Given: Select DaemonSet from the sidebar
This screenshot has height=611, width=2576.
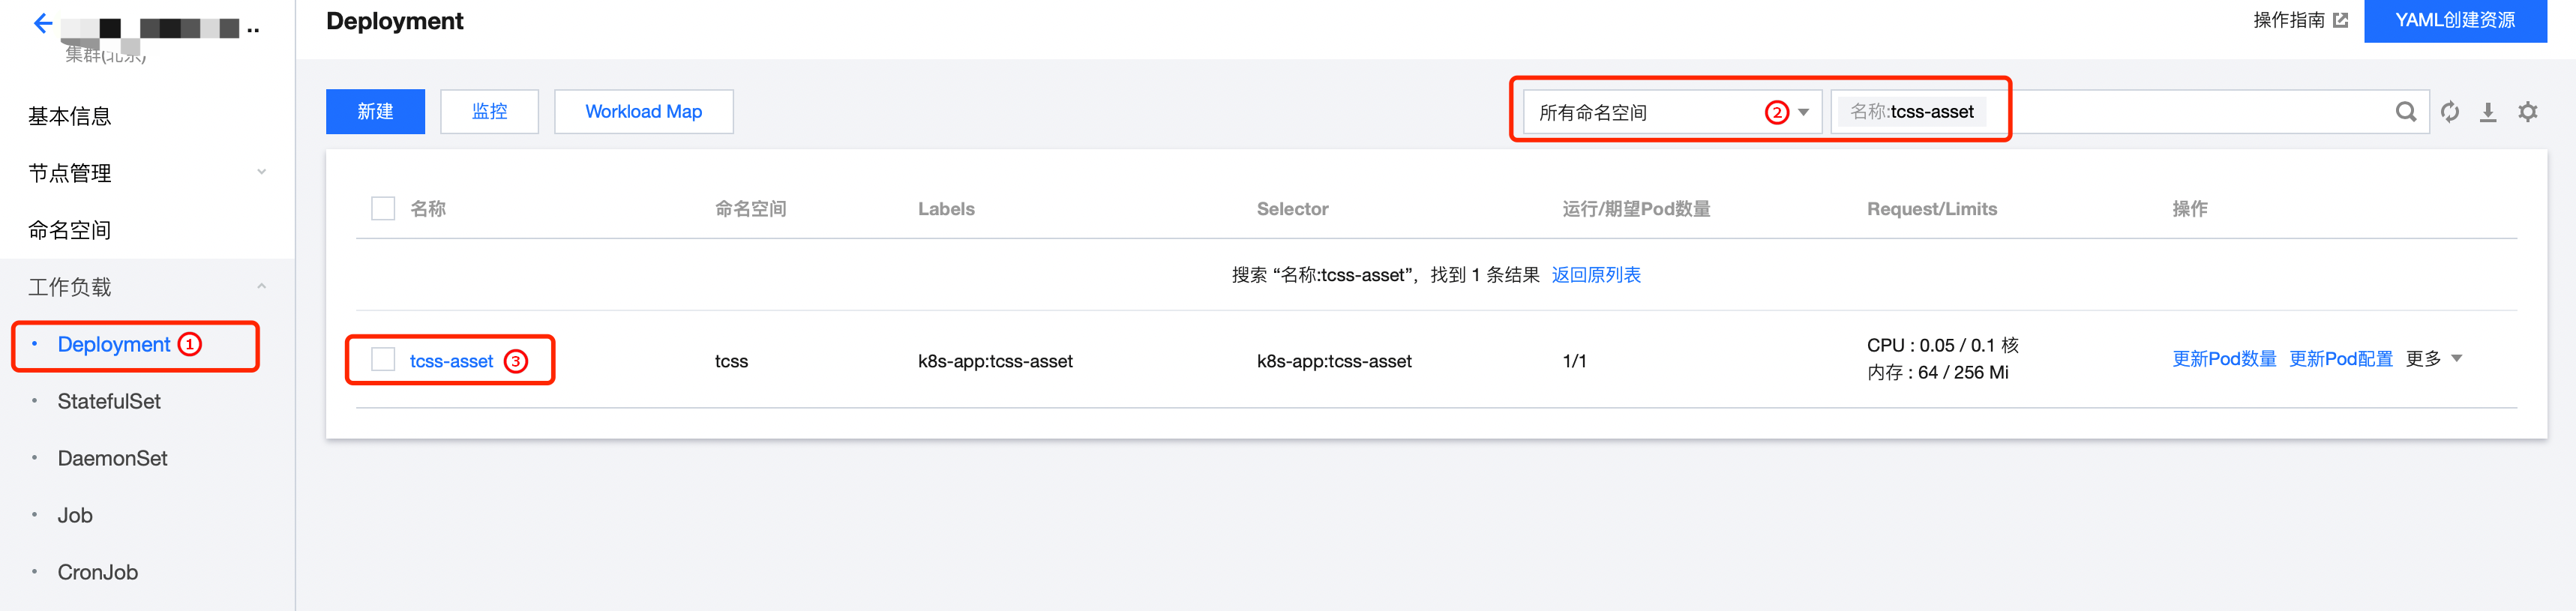Looking at the screenshot, I should [x=112, y=458].
